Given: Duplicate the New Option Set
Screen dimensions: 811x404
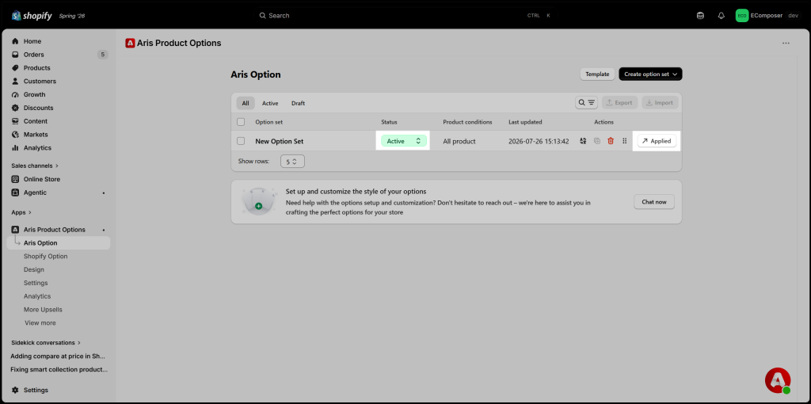Looking at the screenshot, I should click(597, 141).
